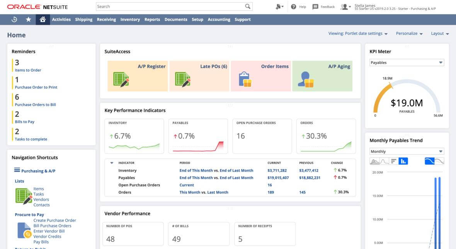Click in the Search input field
The image size is (456, 249).
pyautogui.click(x=170, y=7)
